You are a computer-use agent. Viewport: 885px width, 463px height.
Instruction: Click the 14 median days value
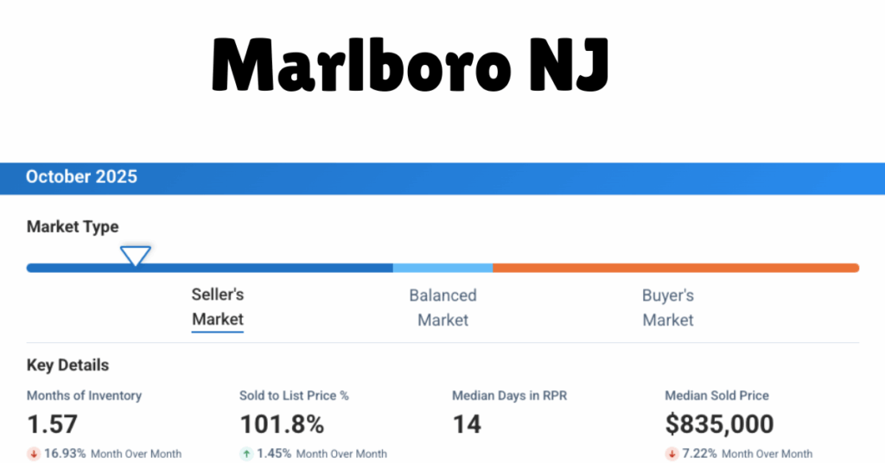(467, 424)
